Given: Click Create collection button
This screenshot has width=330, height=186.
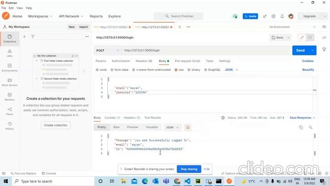Looking at the screenshot, I should (56, 125).
